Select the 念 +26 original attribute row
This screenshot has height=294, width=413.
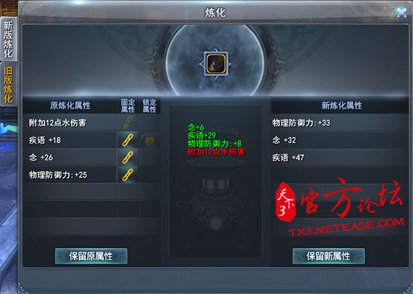point(70,158)
